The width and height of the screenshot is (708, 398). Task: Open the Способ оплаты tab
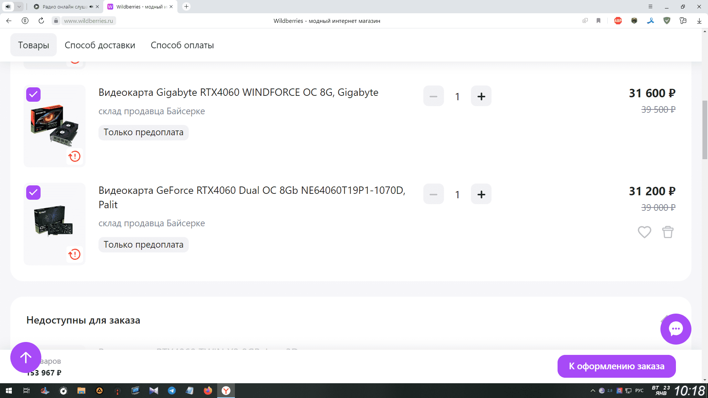coord(182,45)
